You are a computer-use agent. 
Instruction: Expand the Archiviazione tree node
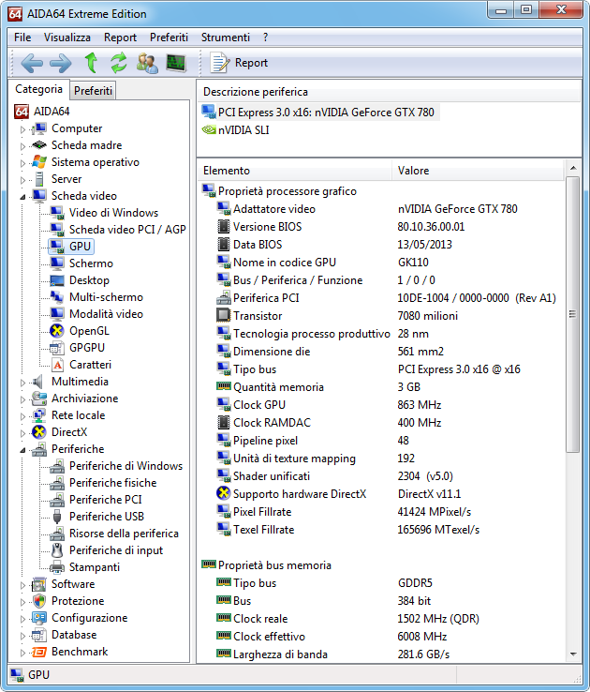pos(22,399)
